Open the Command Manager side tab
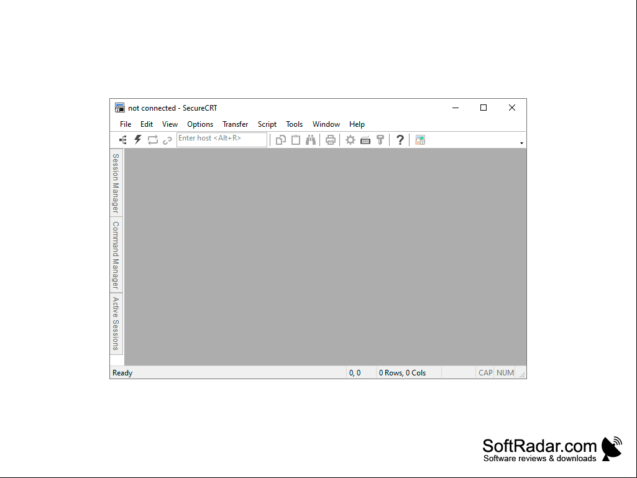637x478 pixels. click(116, 255)
